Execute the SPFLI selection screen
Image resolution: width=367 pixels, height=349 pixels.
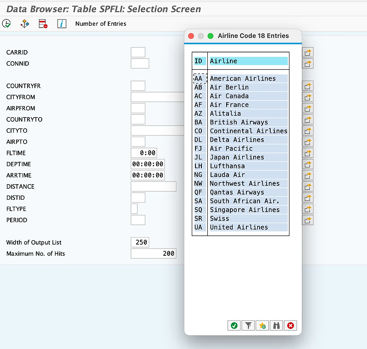(6, 23)
